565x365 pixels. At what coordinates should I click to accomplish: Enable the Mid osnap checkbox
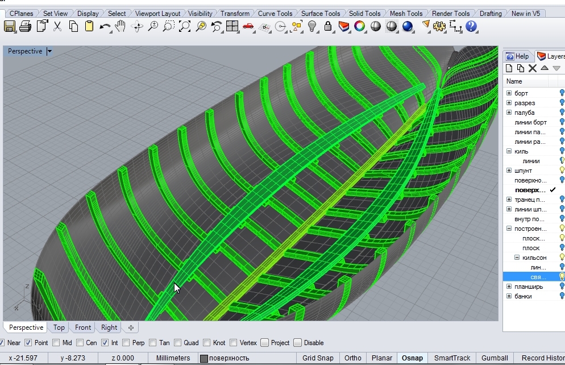click(56, 343)
